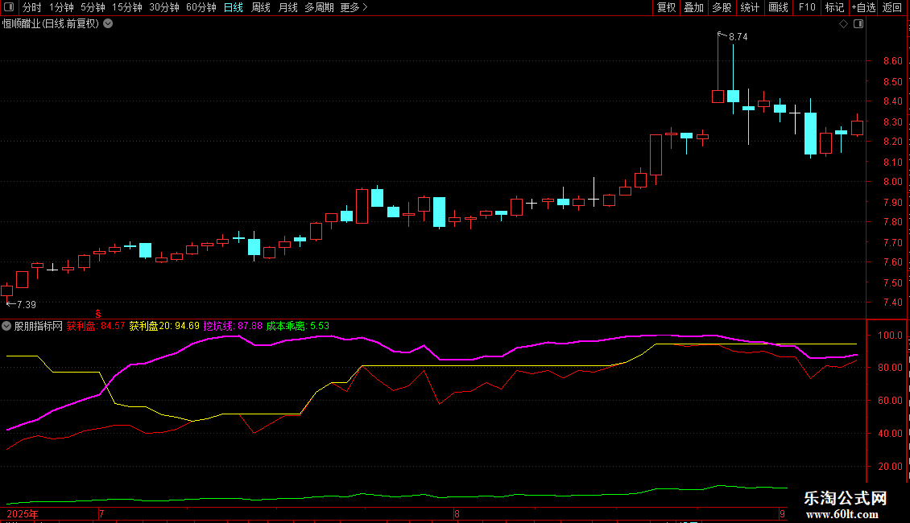
Task: Select the 日线 daily chart tab
Action: click(234, 7)
